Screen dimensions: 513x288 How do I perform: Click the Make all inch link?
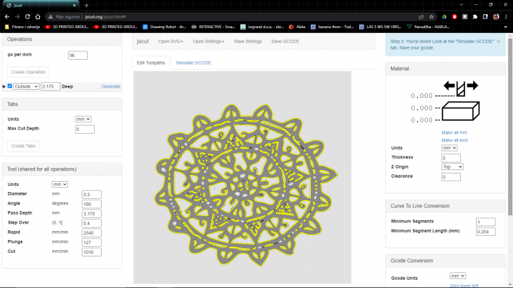[x=454, y=140]
